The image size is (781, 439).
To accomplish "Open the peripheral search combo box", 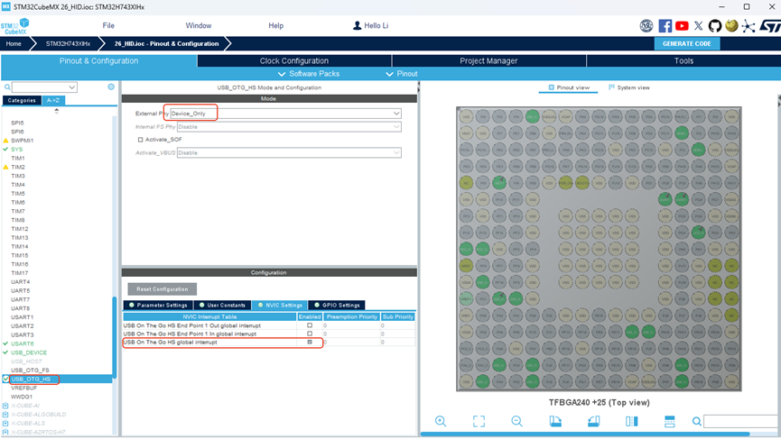I will [x=44, y=87].
